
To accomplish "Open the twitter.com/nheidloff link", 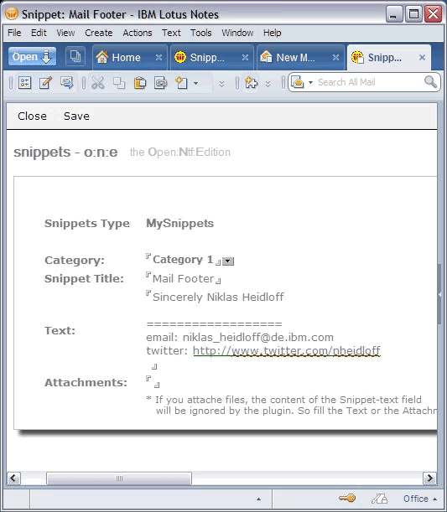I will tap(287, 350).
